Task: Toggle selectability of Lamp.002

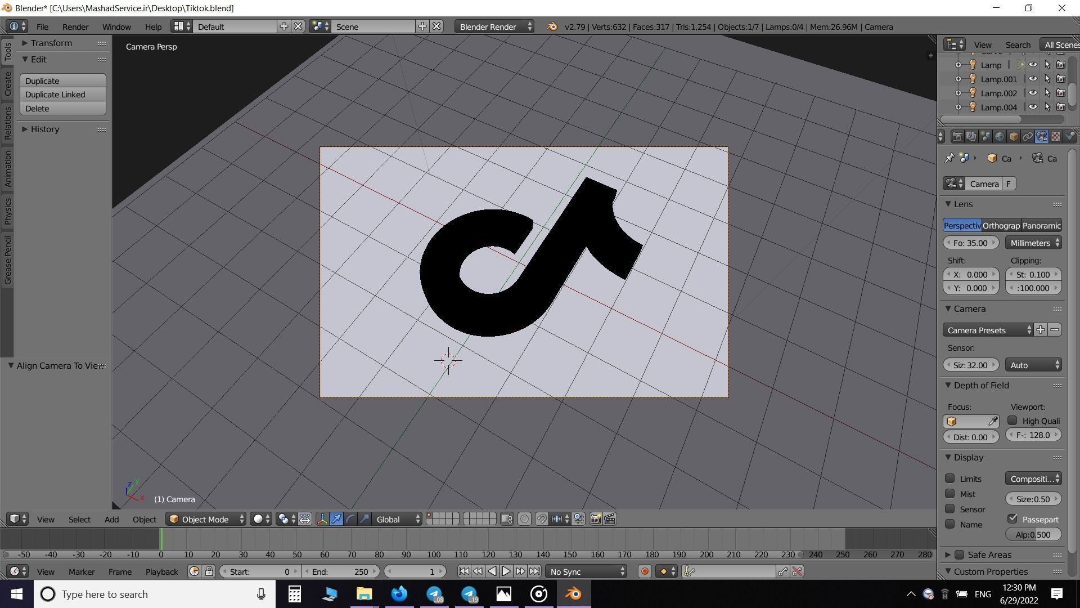Action: point(1047,93)
